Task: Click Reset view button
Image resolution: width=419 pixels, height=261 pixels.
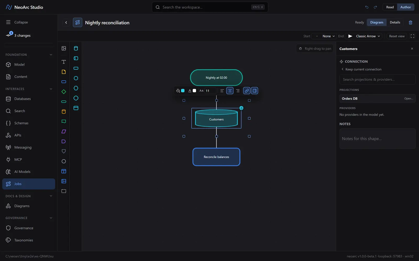Action: (x=397, y=36)
